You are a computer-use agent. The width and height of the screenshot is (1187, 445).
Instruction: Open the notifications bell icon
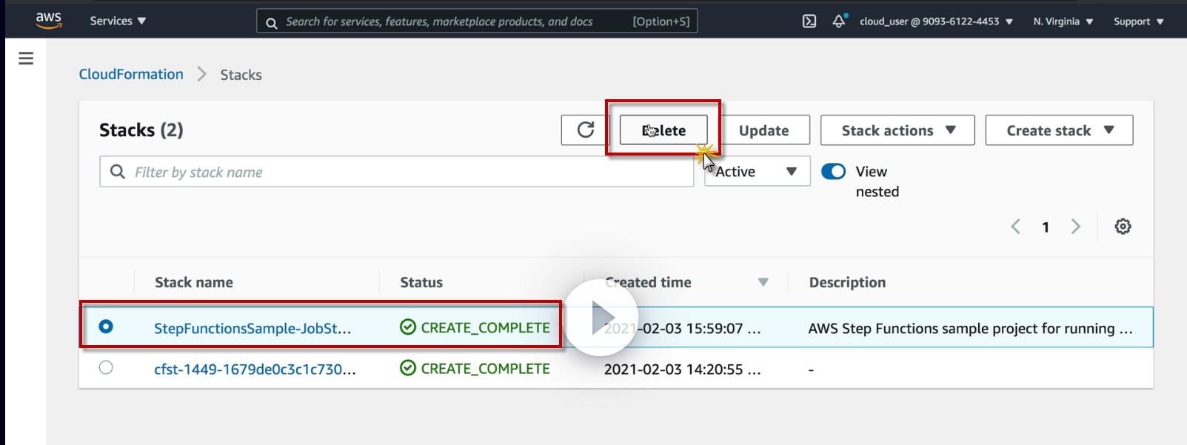[839, 21]
